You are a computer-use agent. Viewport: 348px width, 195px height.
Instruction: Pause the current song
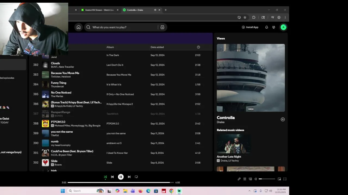[x=121, y=177]
